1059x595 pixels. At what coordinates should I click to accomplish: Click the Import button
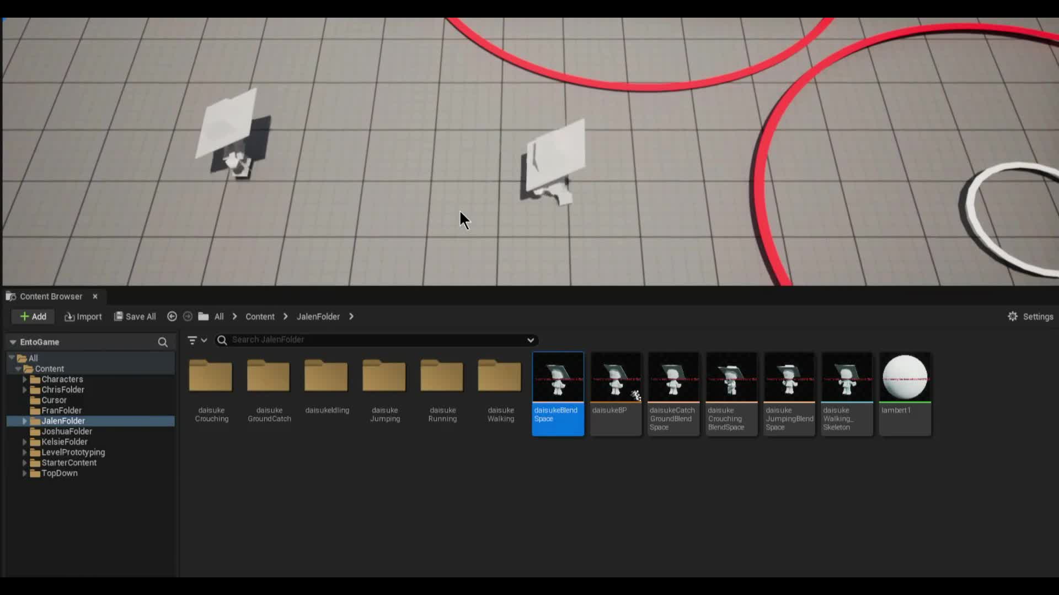coord(83,316)
